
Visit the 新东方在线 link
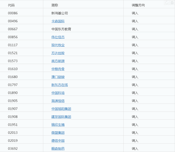(x=59, y=85)
